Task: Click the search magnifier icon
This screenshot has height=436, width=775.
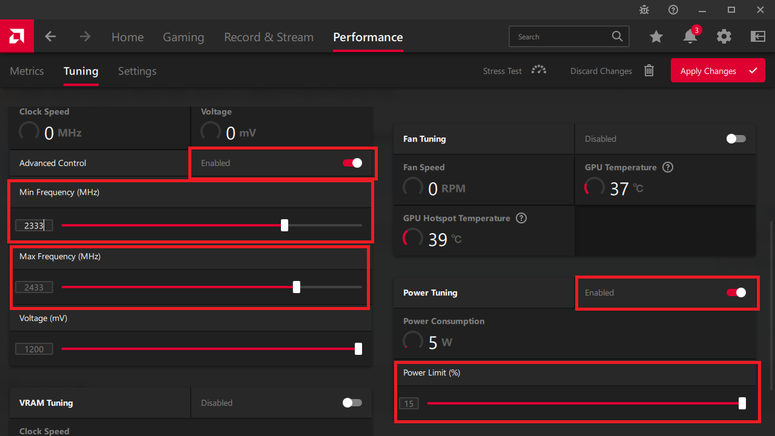Action: pos(617,36)
